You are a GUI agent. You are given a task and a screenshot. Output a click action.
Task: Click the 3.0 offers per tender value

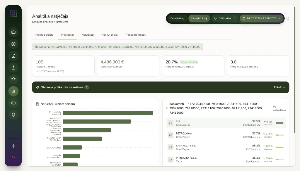(x=233, y=62)
